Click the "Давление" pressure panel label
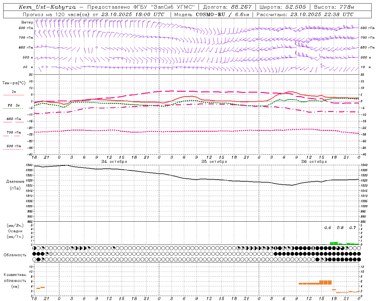 (x=15, y=182)
